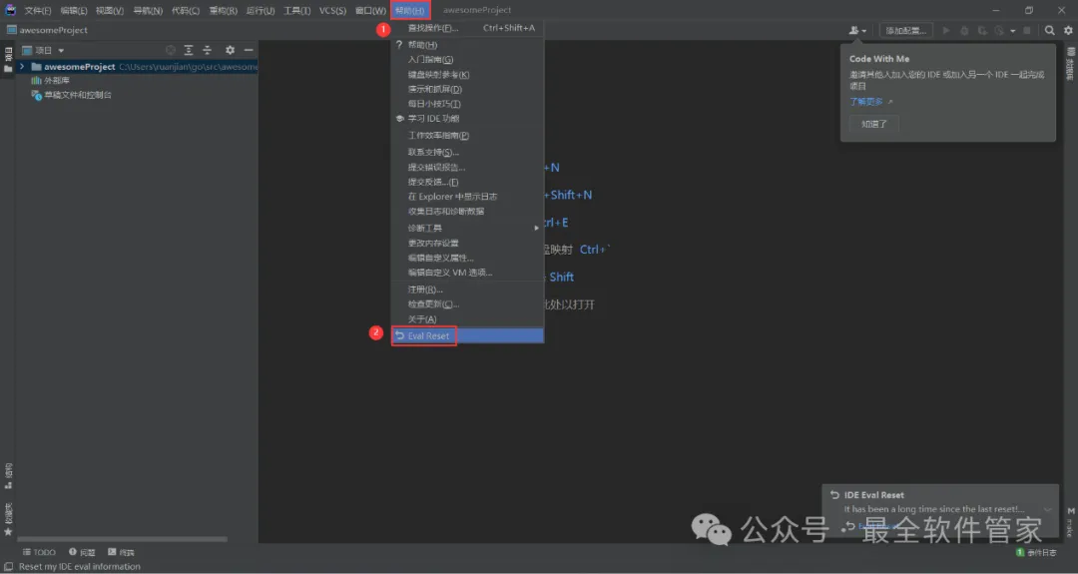Open the Refactor (重构) menu
The width and height of the screenshot is (1078, 574).
tap(224, 10)
